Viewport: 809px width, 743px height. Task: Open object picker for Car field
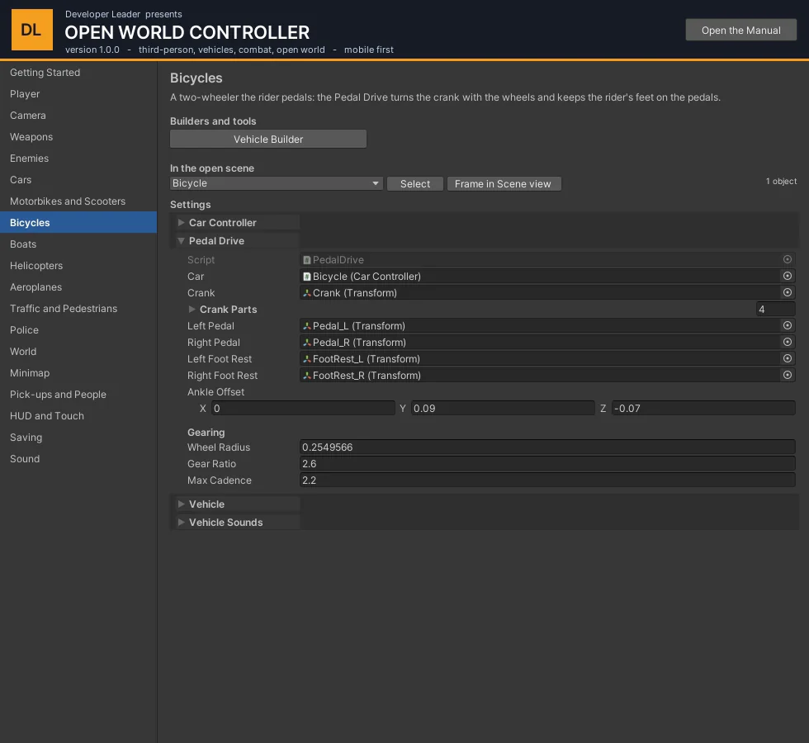coord(788,276)
